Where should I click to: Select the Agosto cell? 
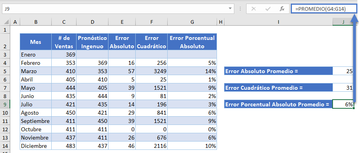click(36, 113)
